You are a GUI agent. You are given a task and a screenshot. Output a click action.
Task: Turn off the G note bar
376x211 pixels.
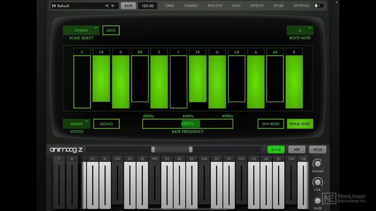point(217,82)
